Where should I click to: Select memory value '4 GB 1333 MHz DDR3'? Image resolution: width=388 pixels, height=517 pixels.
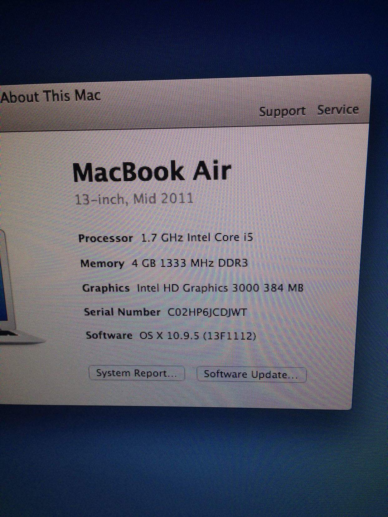[190, 263]
